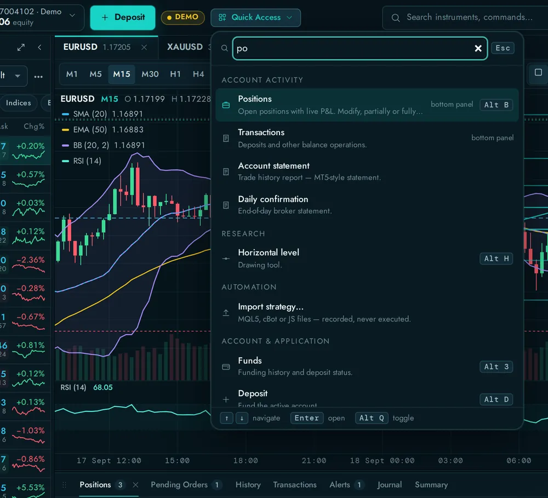This screenshot has width=548, height=498.
Task: Click the Positions briefcase icon
Action: click(226, 105)
